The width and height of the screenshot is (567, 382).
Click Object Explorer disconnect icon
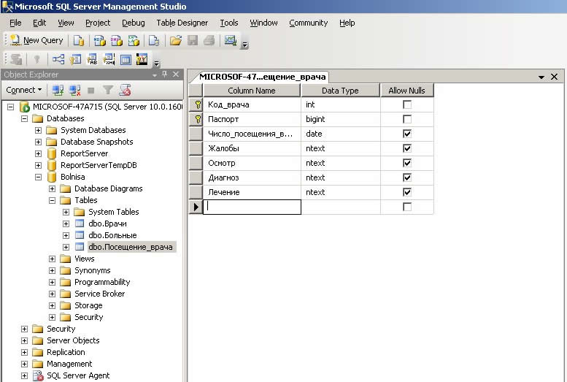tap(75, 90)
